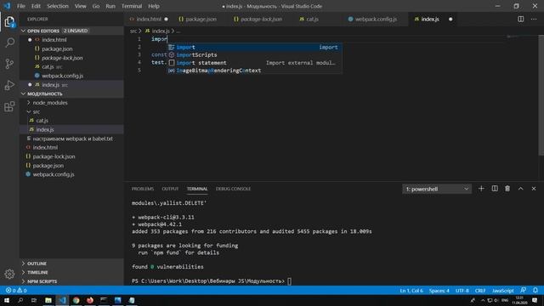
Task: Open File Explorer from taskbar
Action: coord(48,300)
